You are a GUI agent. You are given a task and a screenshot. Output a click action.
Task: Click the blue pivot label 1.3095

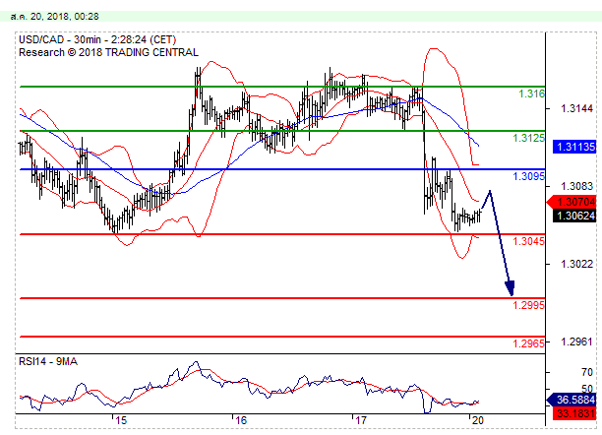(528, 176)
